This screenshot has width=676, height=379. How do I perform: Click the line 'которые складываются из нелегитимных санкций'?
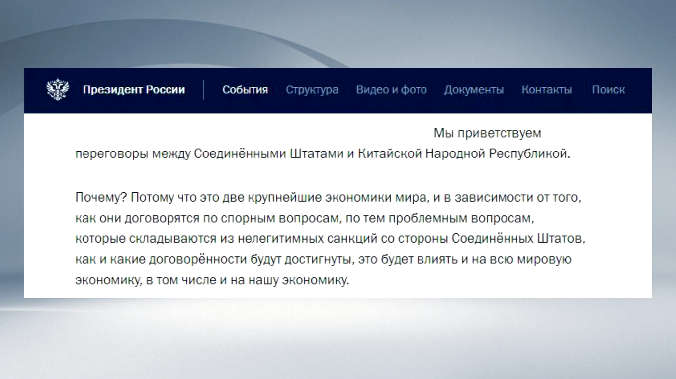click(331, 238)
